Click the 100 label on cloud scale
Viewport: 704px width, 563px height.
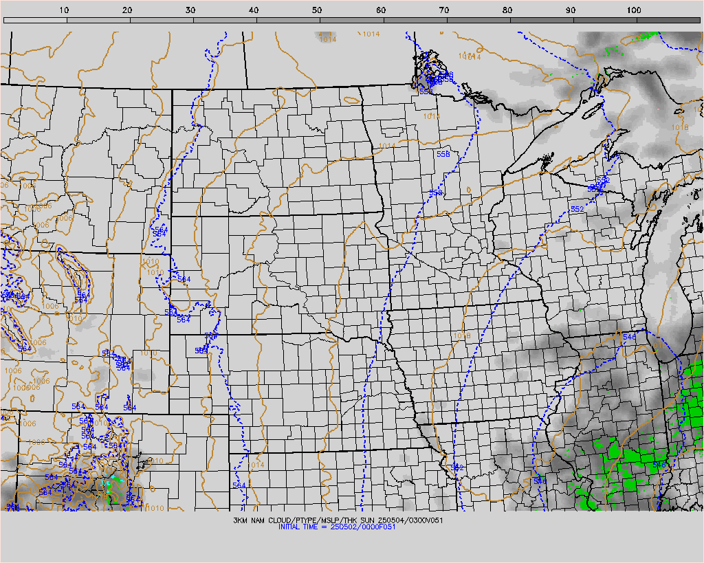click(634, 10)
